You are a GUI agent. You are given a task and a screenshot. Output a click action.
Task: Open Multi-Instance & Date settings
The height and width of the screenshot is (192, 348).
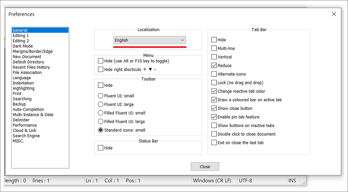coord(40,115)
